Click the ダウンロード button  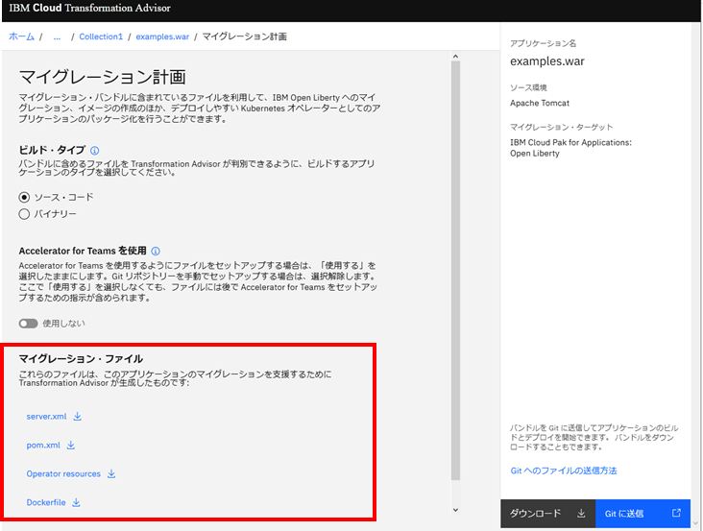coord(547,514)
